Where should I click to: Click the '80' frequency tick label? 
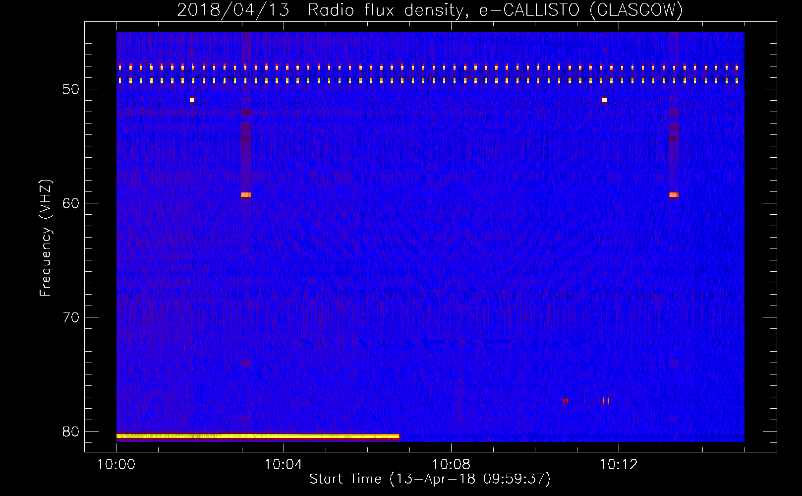click(x=71, y=432)
